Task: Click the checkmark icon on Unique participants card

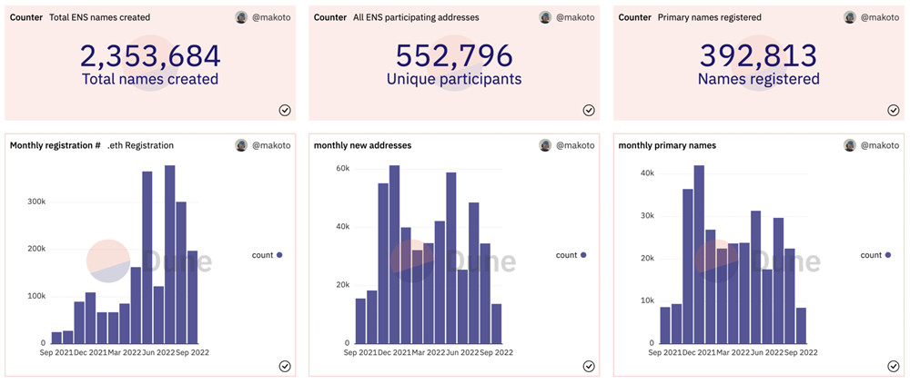Action: [x=589, y=110]
